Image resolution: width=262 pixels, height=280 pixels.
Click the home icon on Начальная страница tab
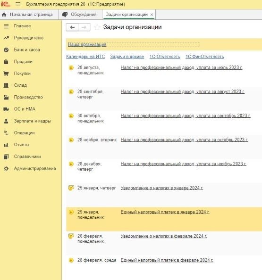pyautogui.click(x=4, y=15)
